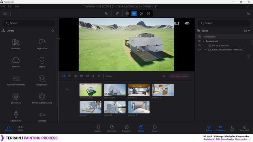Screen dimensions: 253x142
Task: Click Quit media mode button
Action: (x=179, y=76)
